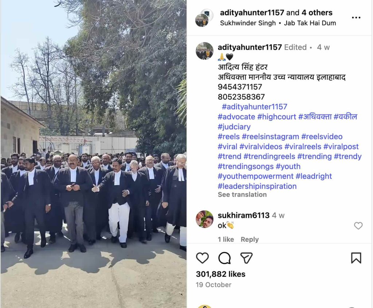The height and width of the screenshot is (308, 373).
Task: Like the post with heart icon
Action: (202, 258)
